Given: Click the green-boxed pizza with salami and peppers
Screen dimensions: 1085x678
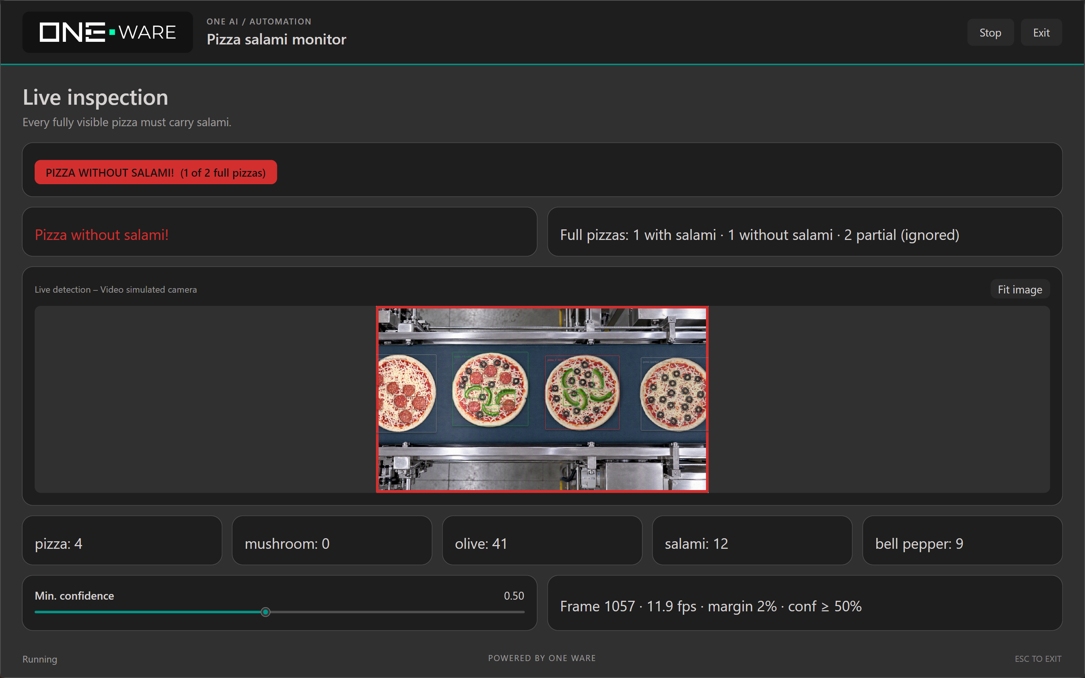Looking at the screenshot, I should point(490,389).
